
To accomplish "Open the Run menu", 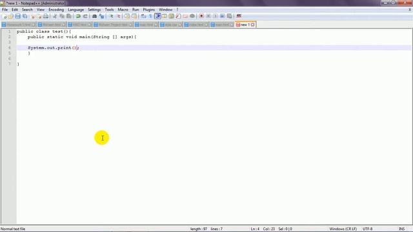I will [x=136, y=10].
